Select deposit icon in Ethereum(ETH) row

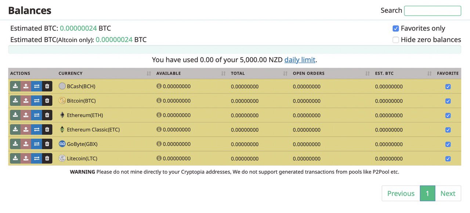pyautogui.click(x=15, y=115)
